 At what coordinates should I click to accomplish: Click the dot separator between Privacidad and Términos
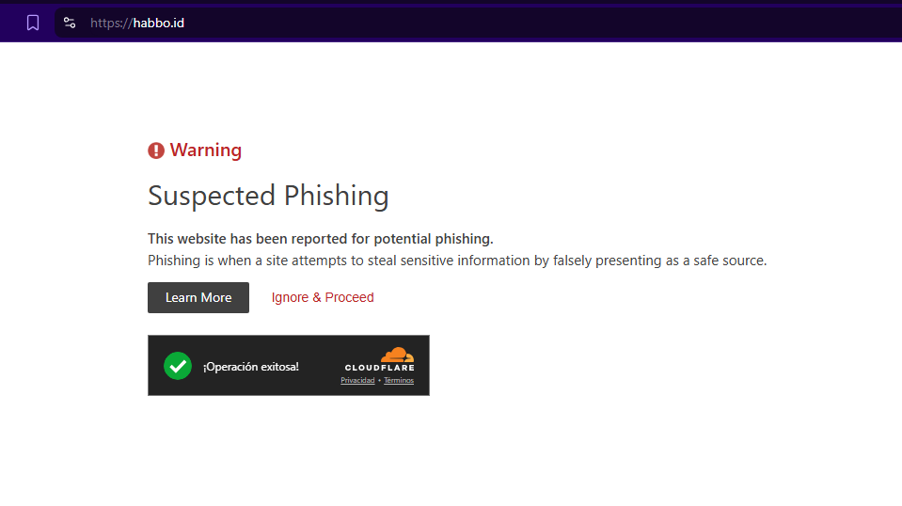click(379, 381)
